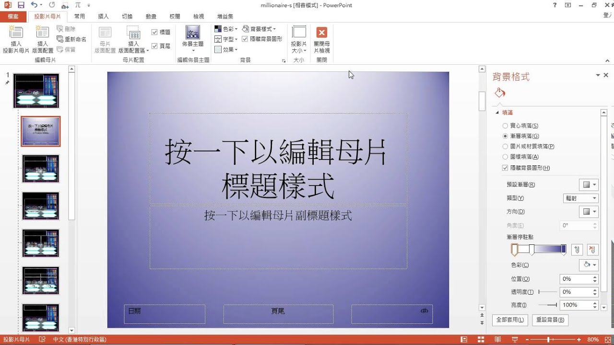Switch to 切換 transitions tab
614x345 pixels.
pyautogui.click(x=127, y=16)
